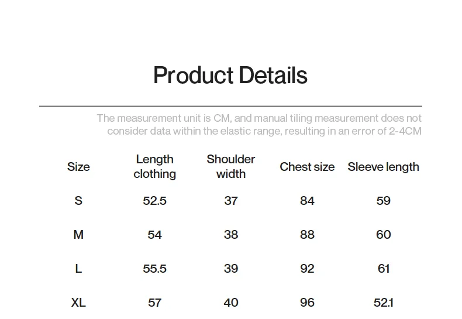
Task: Click the Size column header
Action: pyautogui.click(x=78, y=167)
